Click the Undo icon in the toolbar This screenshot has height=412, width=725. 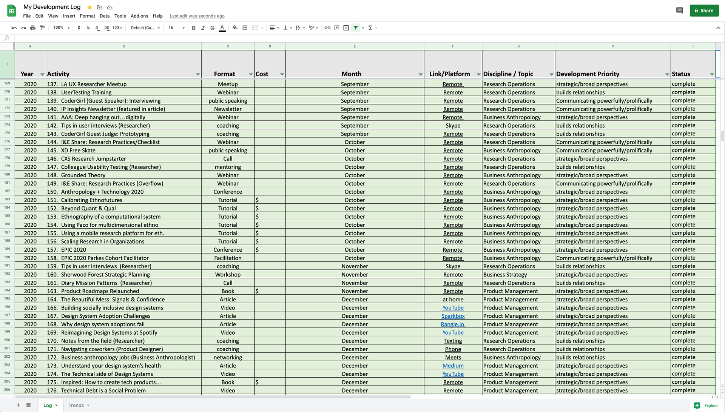coord(14,28)
